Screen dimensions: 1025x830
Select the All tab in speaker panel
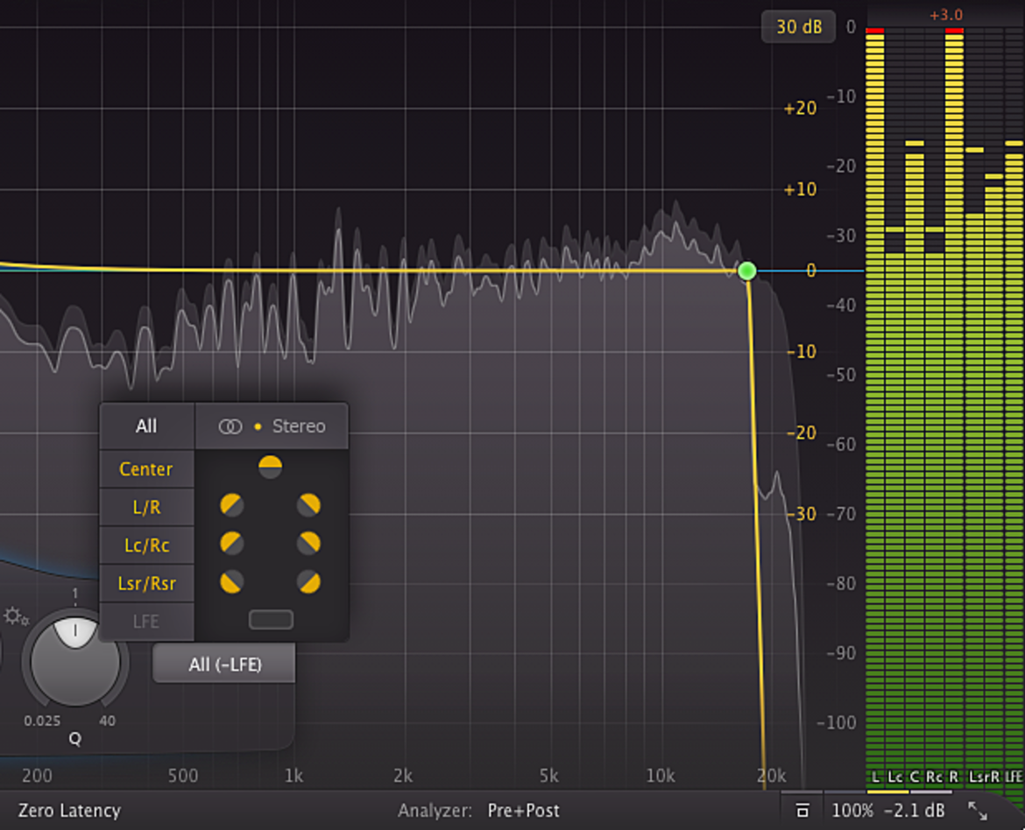(146, 426)
